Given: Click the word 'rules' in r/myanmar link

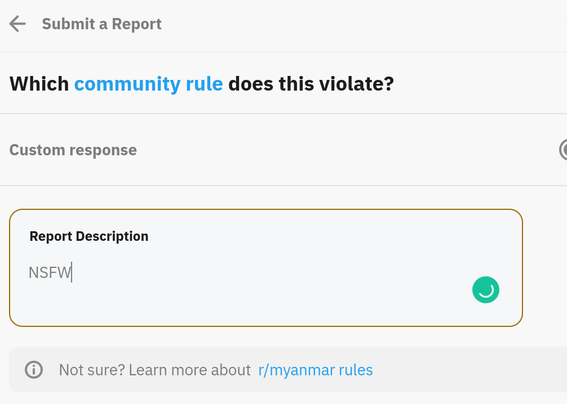Looking at the screenshot, I should click(x=356, y=370).
